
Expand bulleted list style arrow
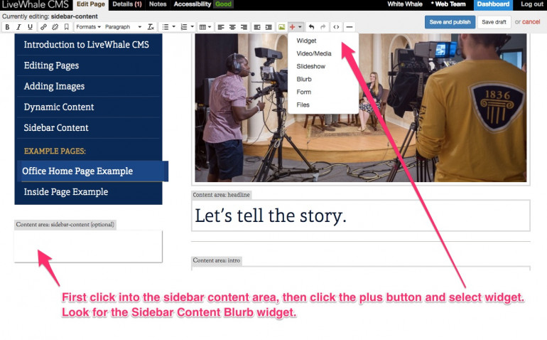point(174,27)
